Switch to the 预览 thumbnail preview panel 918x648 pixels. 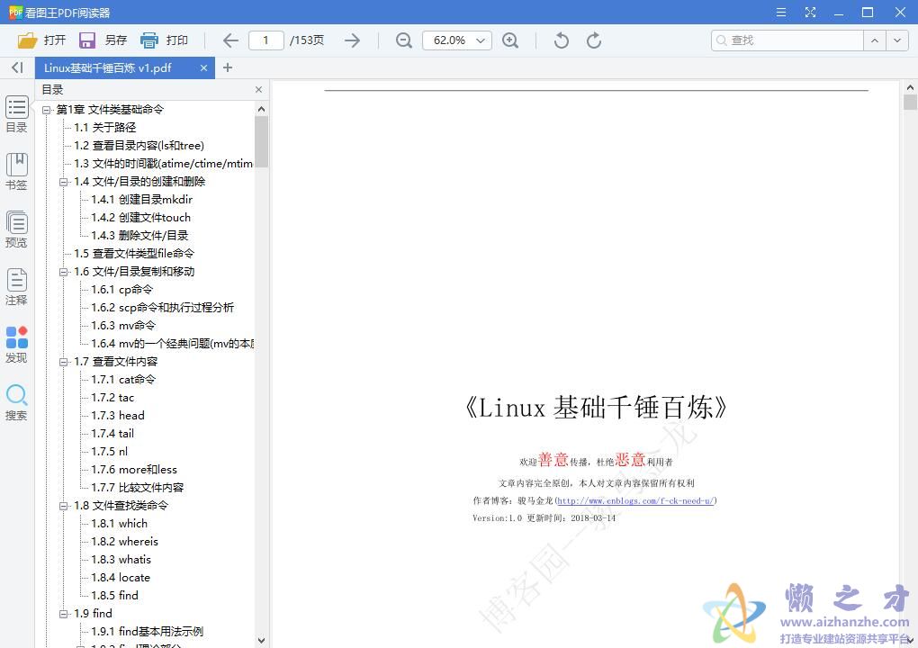point(16,227)
